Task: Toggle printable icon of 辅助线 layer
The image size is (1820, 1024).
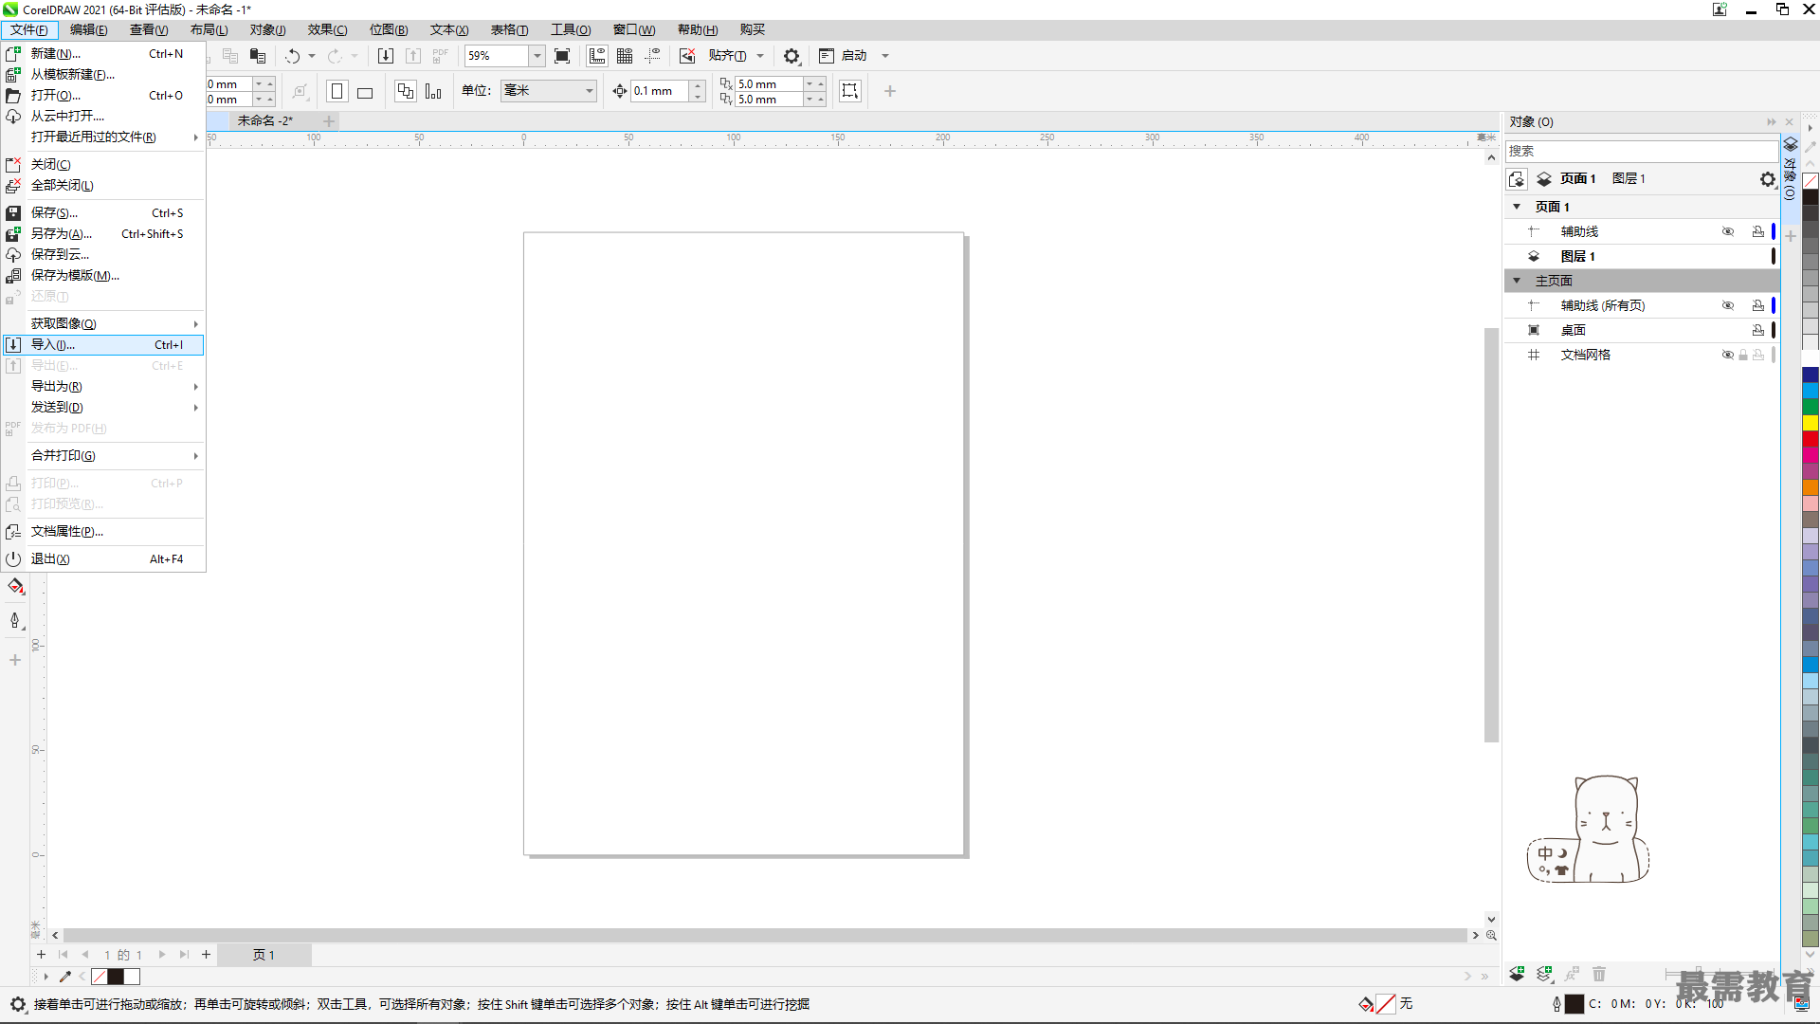Action: pos(1758,231)
